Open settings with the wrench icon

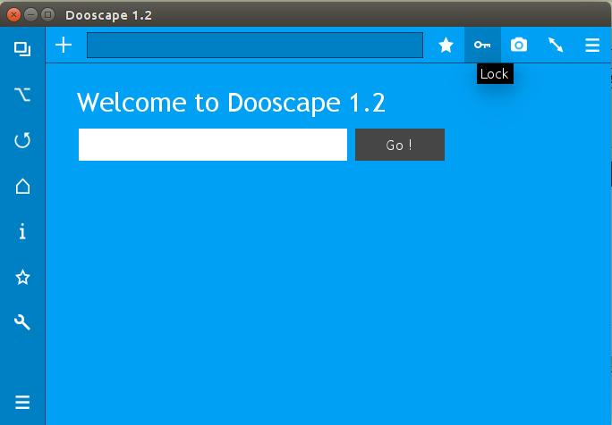(22, 322)
